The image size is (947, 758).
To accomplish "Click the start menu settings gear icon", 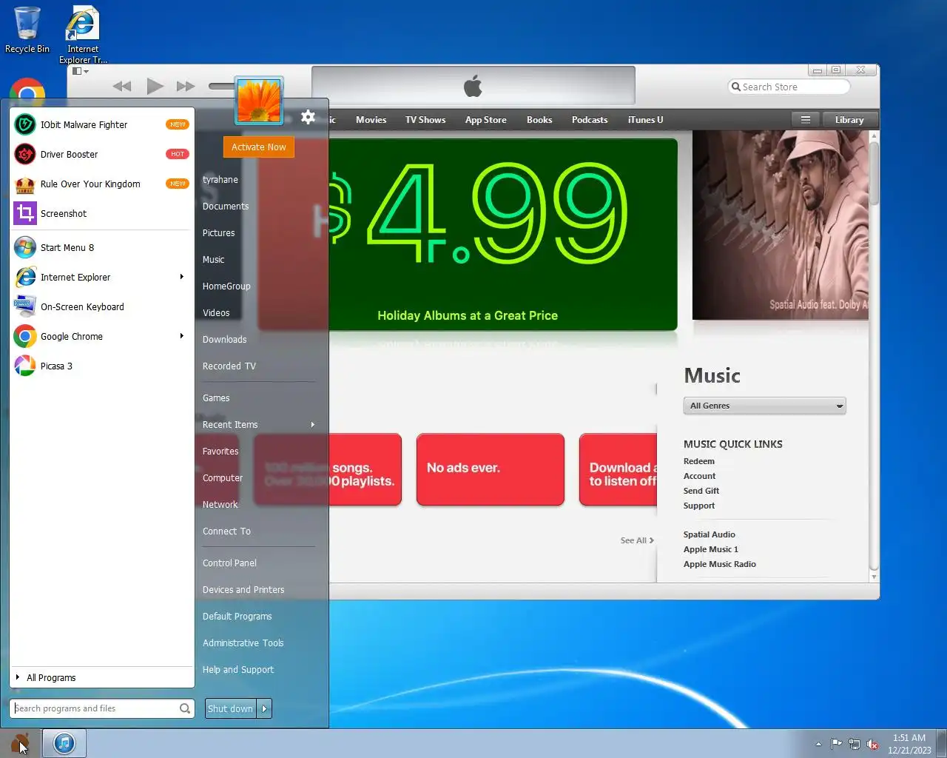I will tap(308, 117).
